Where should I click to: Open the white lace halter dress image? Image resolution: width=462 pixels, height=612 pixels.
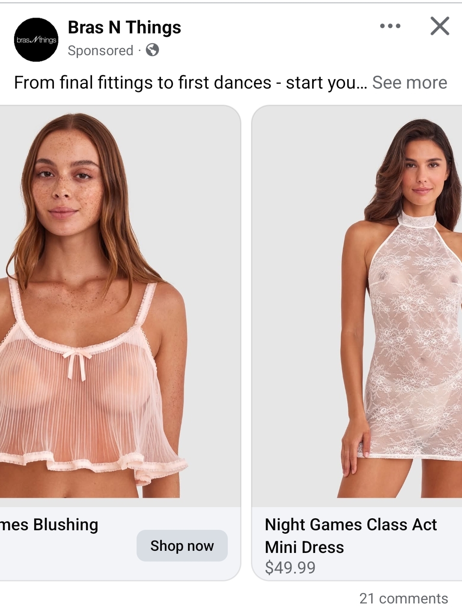pyautogui.click(x=357, y=306)
